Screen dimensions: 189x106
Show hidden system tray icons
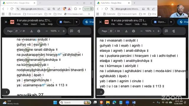(154, 102)
